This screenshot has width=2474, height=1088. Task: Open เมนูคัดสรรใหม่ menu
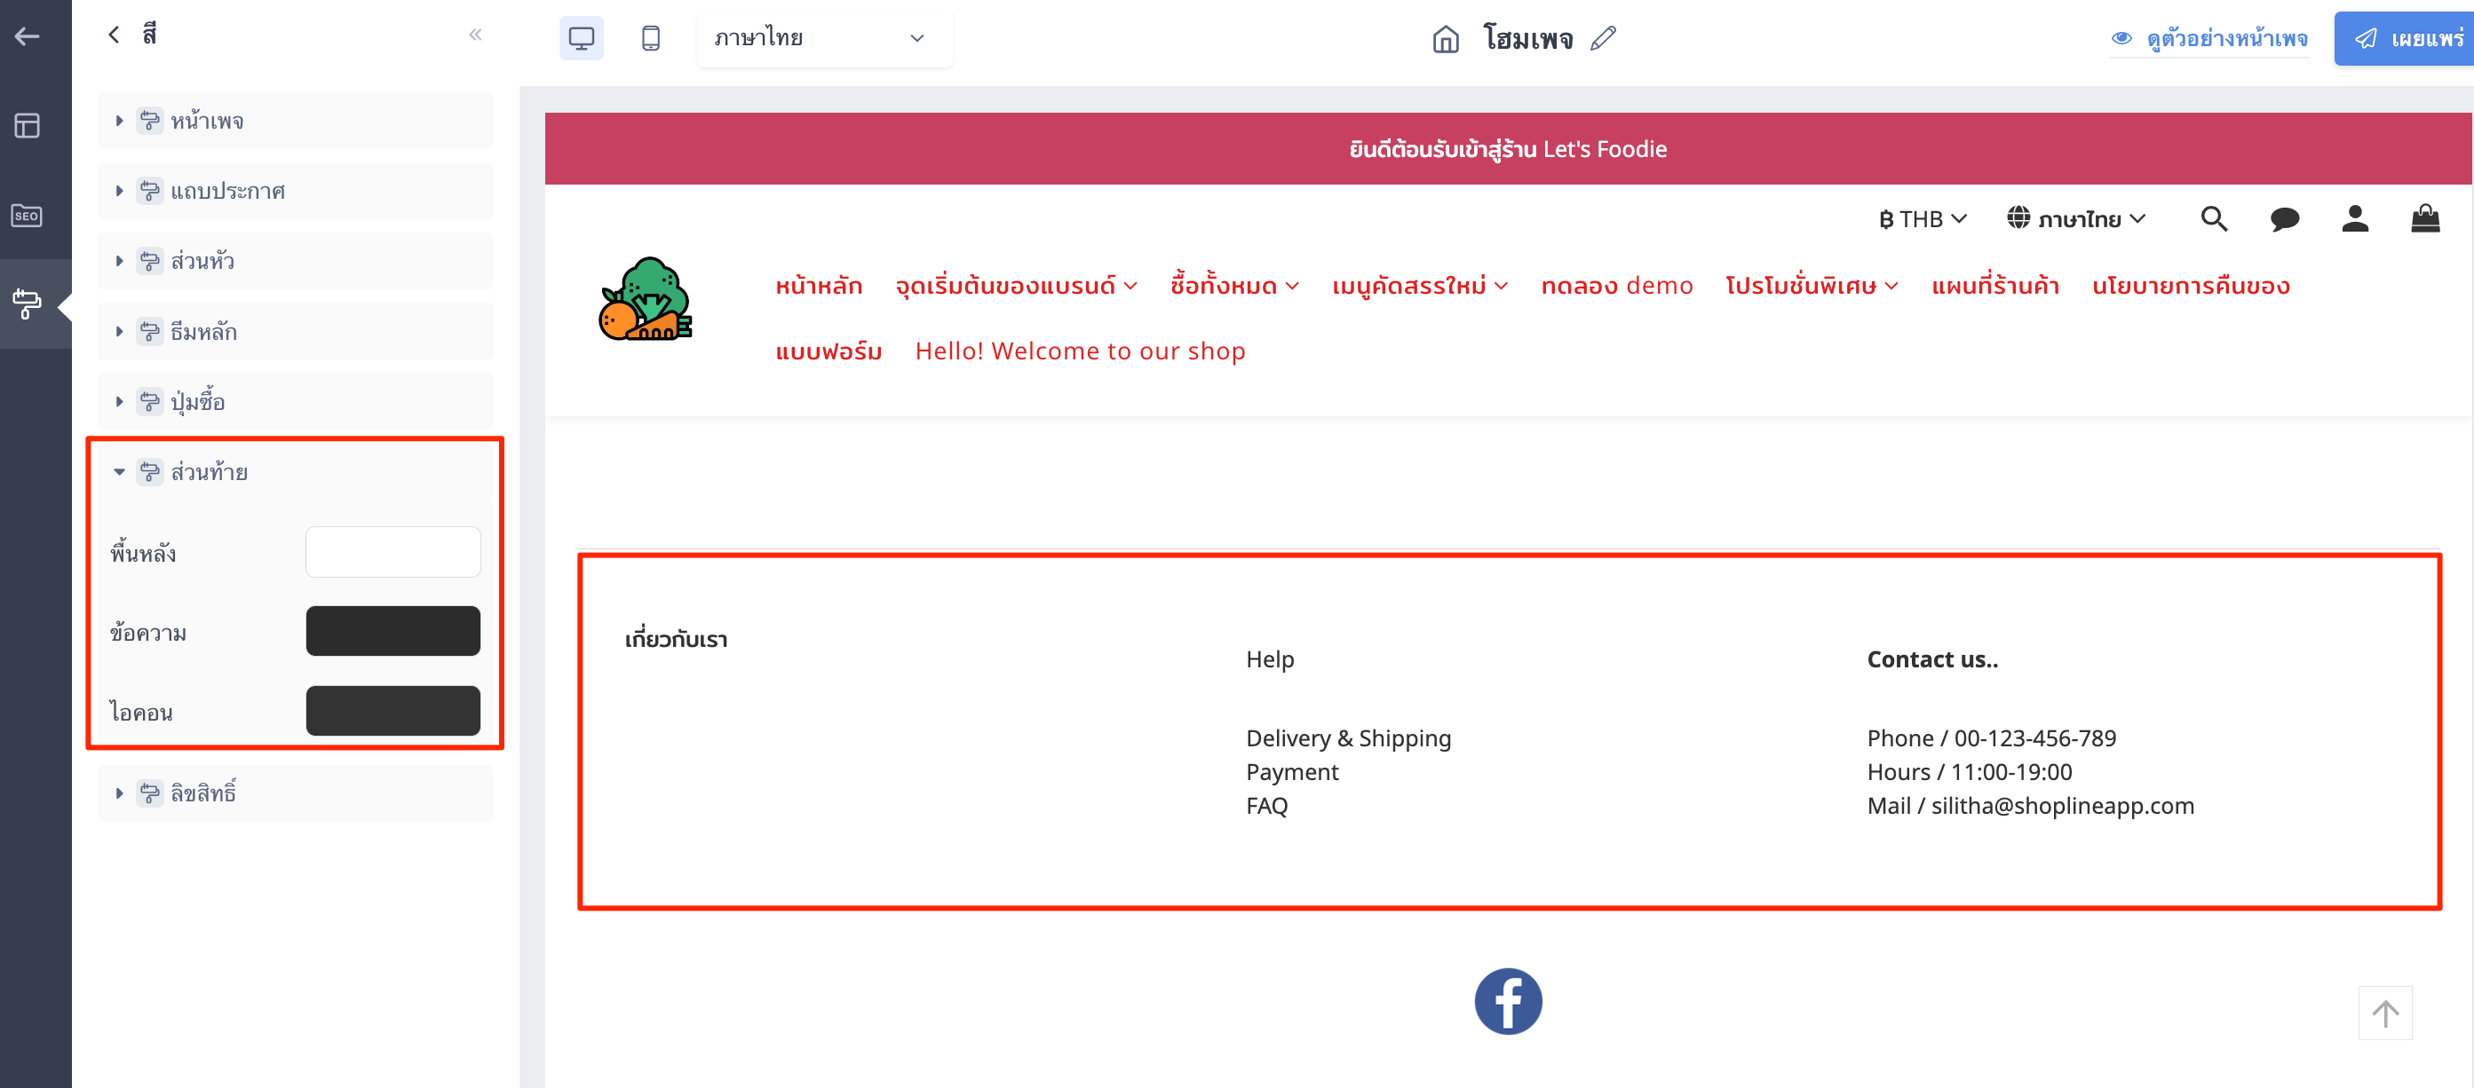[1421, 286]
